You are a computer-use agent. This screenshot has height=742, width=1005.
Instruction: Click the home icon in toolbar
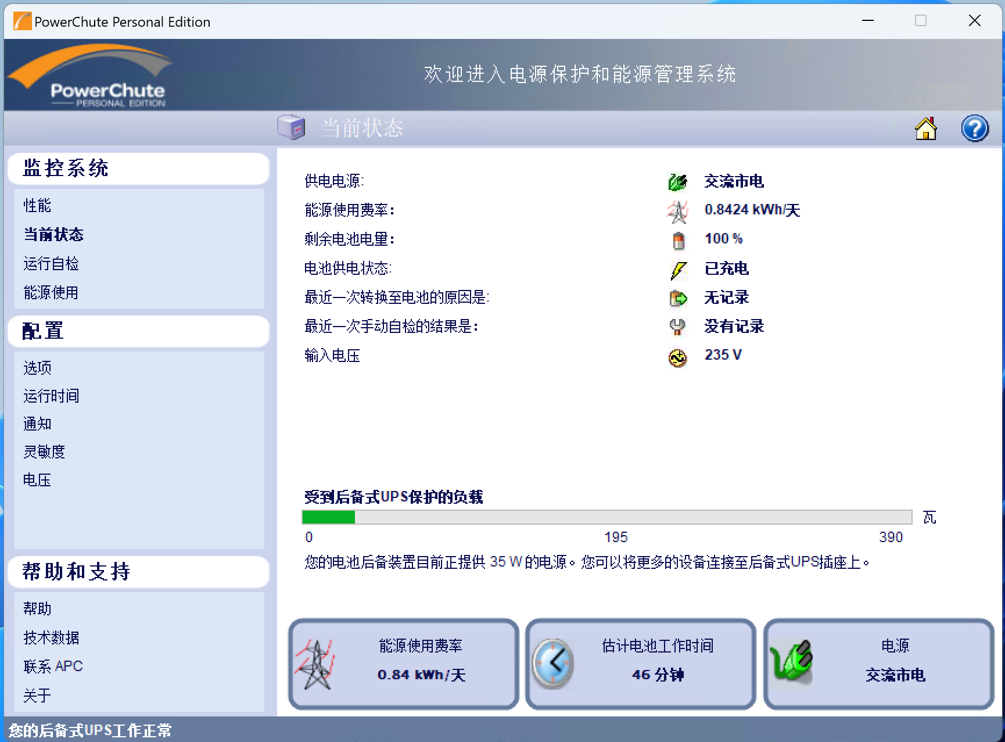(926, 128)
